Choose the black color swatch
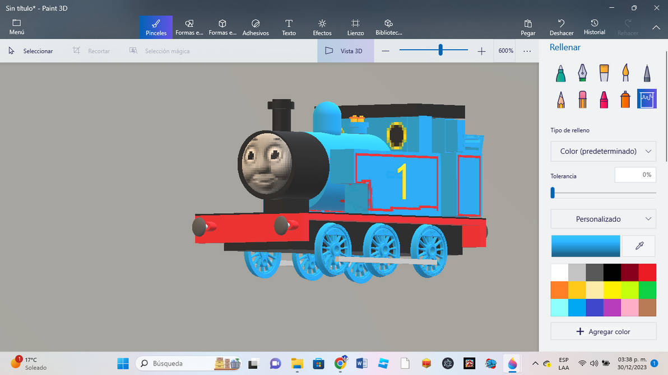668x375 pixels. coord(612,273)
